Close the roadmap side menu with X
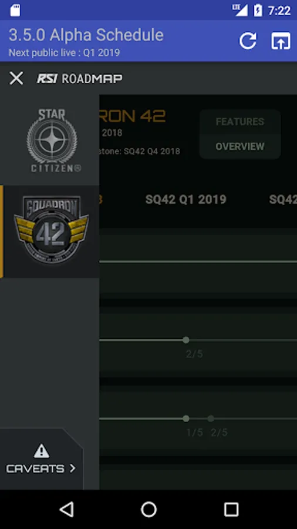Viewport: 297px width, 529px height. 16,78
